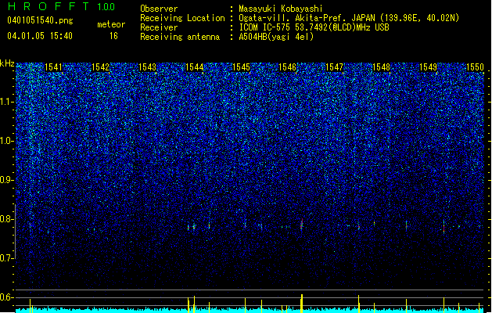Click the 1550 time marker

point(475,67)
